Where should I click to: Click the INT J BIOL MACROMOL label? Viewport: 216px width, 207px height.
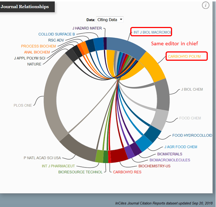tap(150, 32)
